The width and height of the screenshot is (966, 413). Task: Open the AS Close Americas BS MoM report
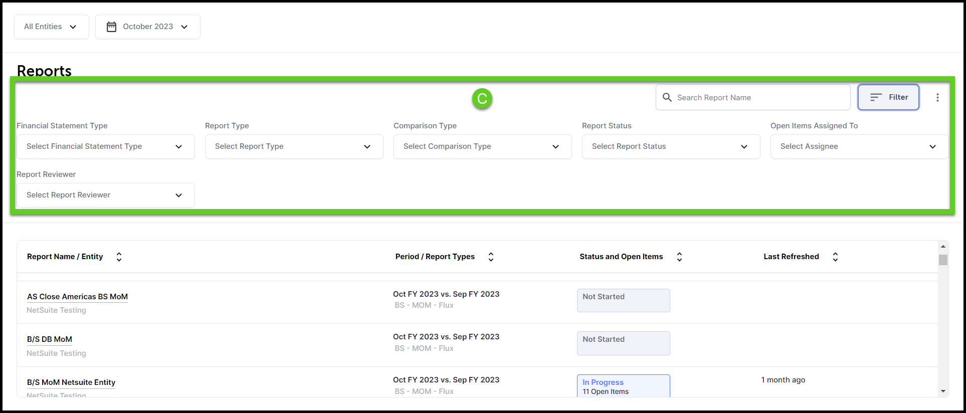pyautogui.click(x=77, y=297)
